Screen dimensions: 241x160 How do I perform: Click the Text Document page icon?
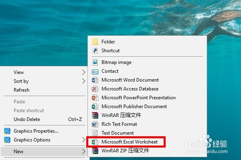95,133
